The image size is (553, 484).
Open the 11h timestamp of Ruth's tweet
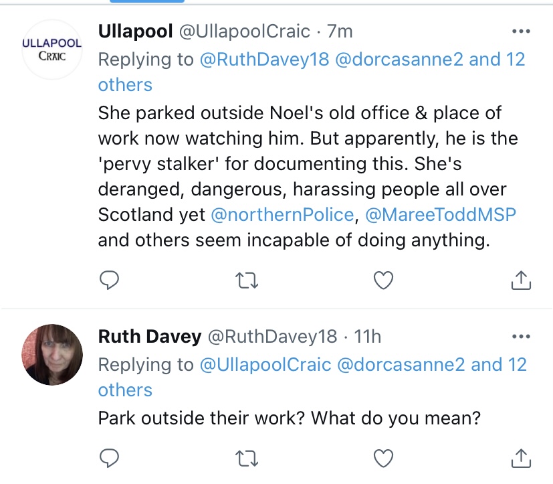coord(367,336)
